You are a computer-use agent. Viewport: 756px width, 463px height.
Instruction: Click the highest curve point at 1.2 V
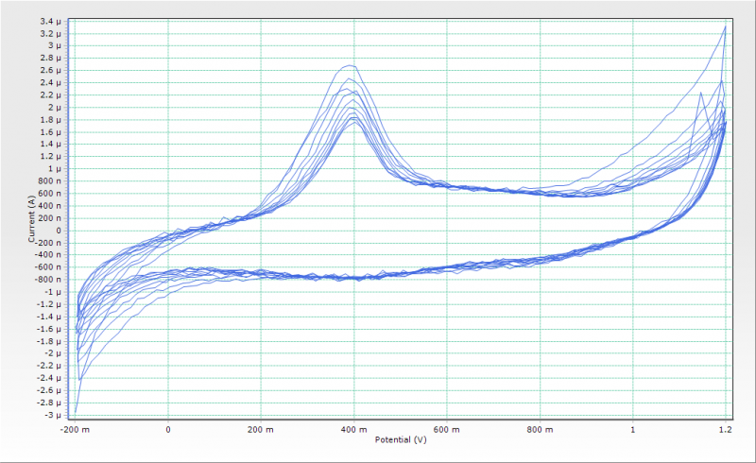click(x=725, y=26)
